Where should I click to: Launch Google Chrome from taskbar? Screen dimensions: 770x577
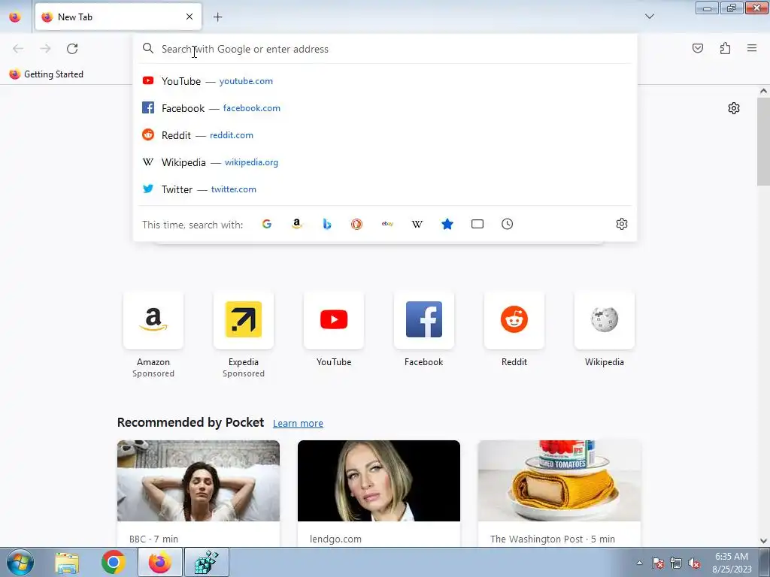[114, 562]
